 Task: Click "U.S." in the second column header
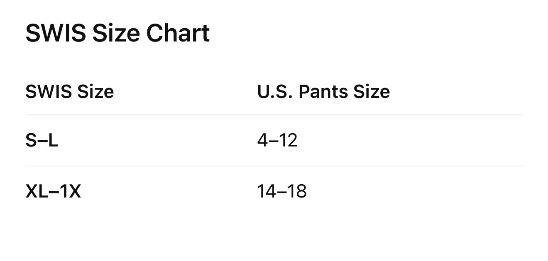pyautogui.click(x=274, y=91)
